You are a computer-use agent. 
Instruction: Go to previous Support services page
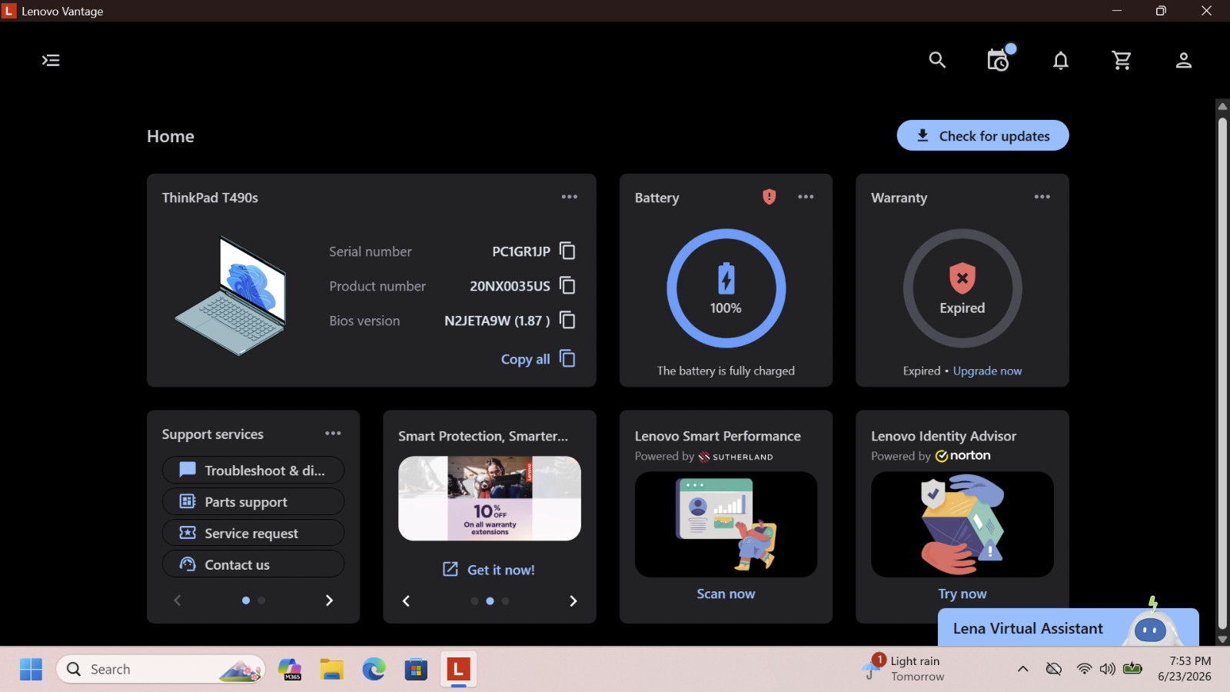178,601
